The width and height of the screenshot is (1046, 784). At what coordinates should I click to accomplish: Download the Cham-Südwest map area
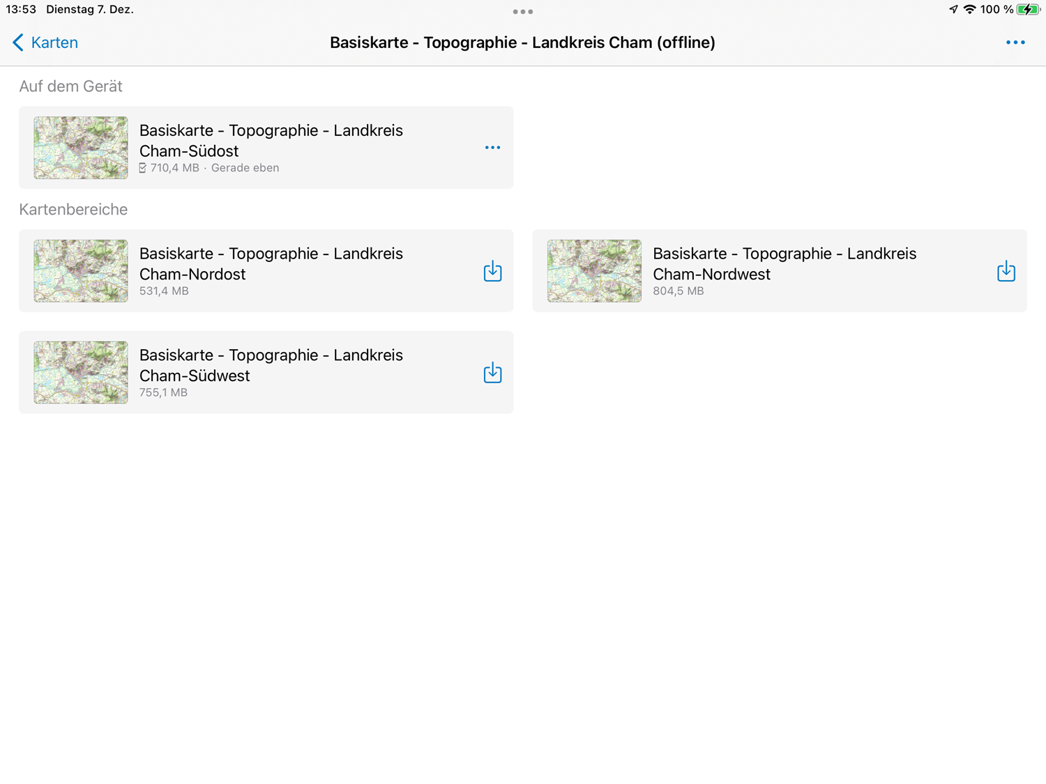(x=492, y=373)
